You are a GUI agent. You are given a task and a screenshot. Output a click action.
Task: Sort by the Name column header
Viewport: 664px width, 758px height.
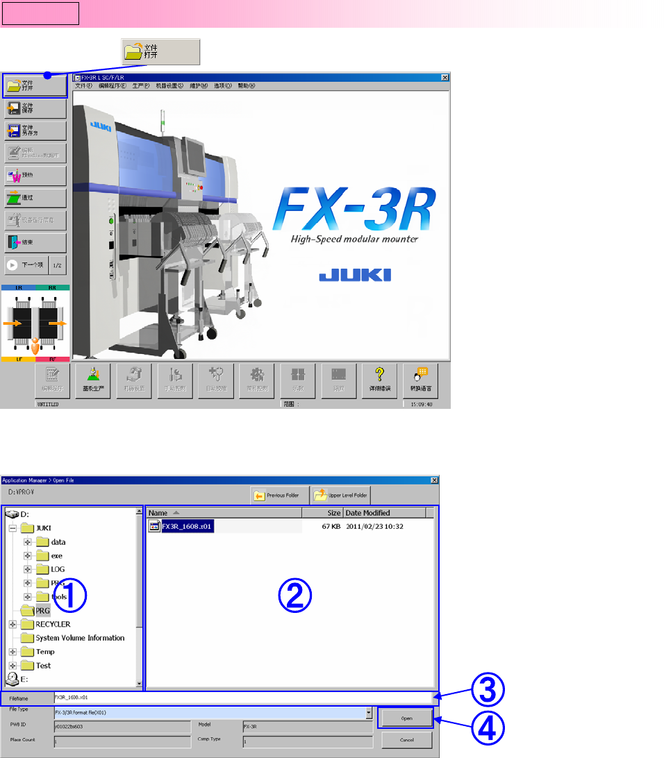[x=224, y=513]
